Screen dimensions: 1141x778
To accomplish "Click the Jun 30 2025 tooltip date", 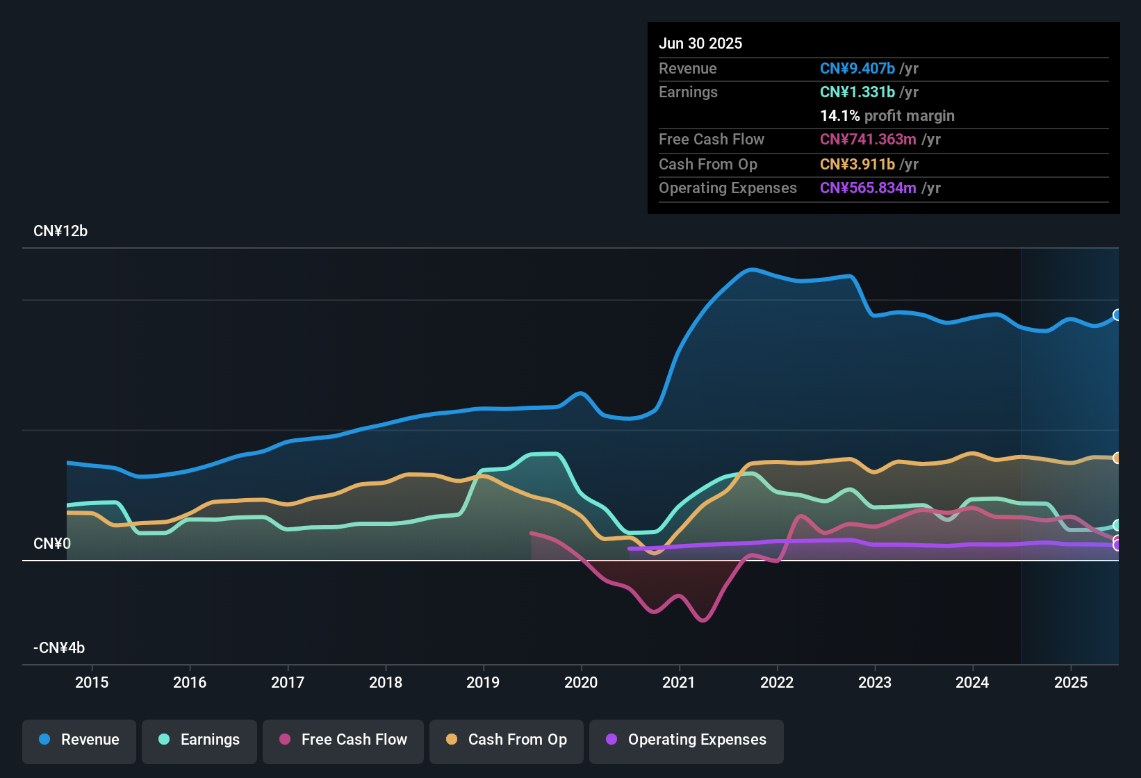I will 700,44.
